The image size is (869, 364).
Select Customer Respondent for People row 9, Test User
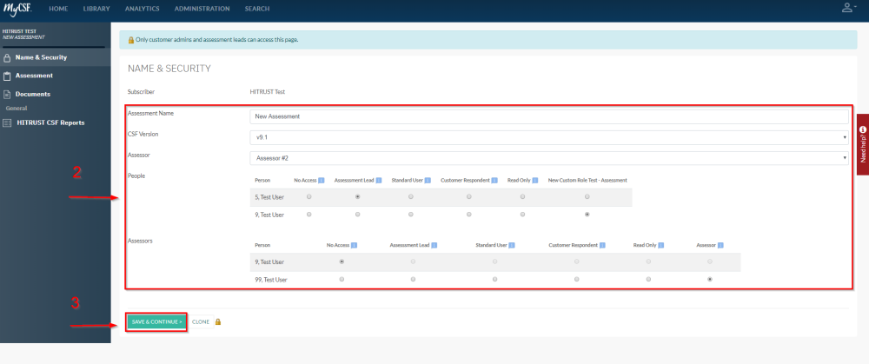point(469,215)
